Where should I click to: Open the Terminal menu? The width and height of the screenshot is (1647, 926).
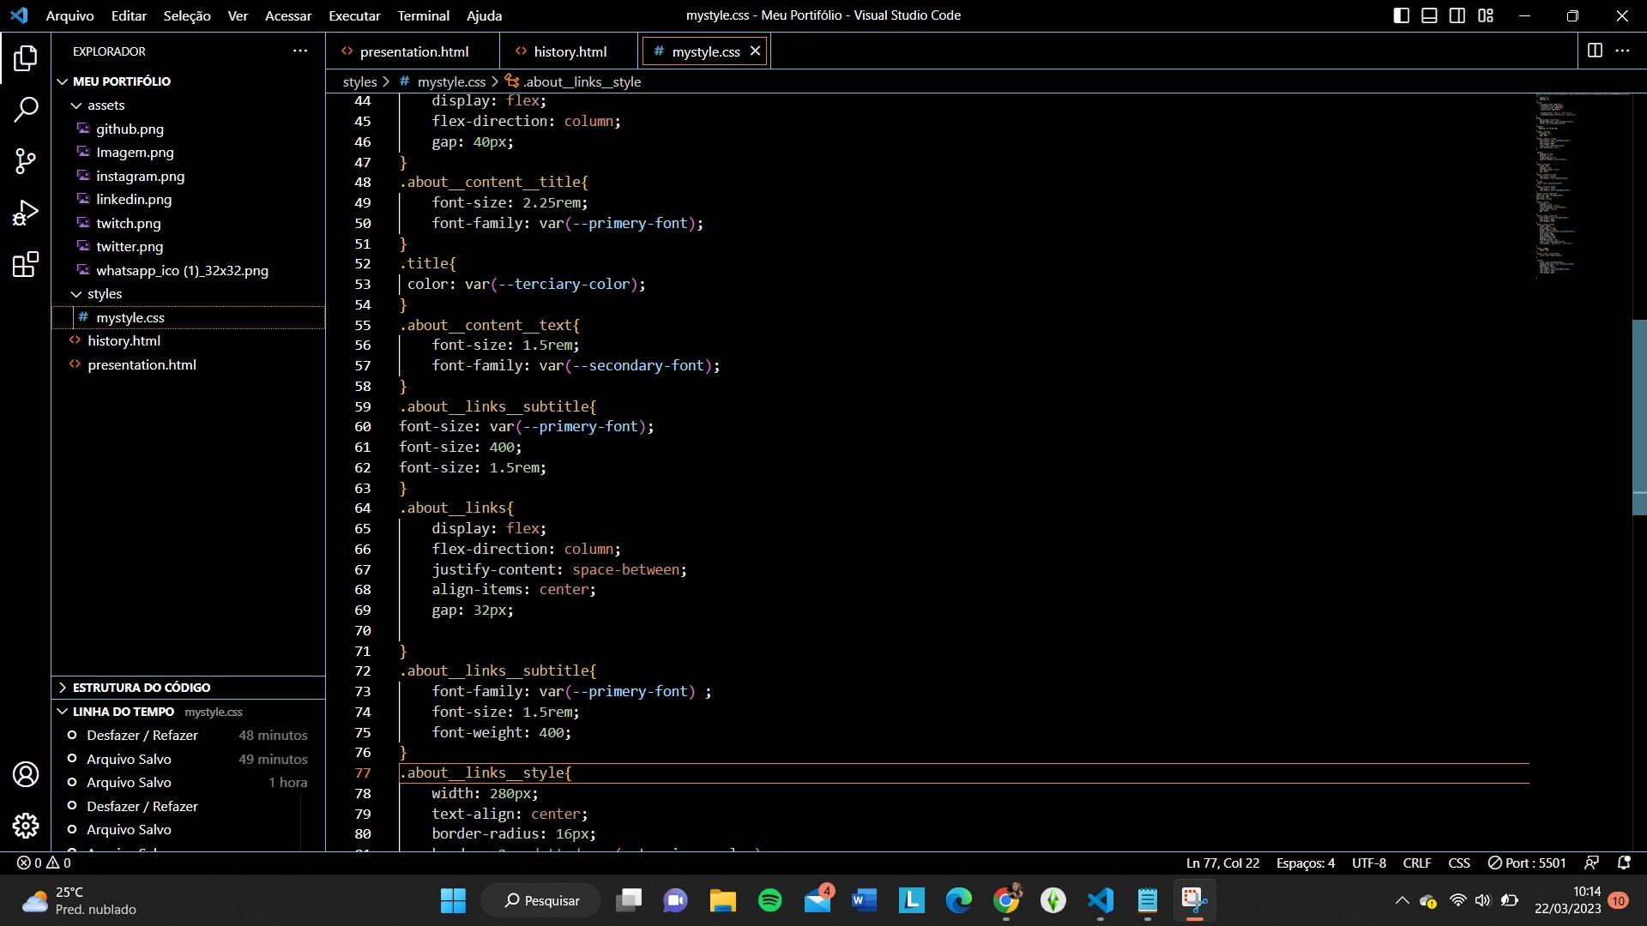tap(423, 15)
